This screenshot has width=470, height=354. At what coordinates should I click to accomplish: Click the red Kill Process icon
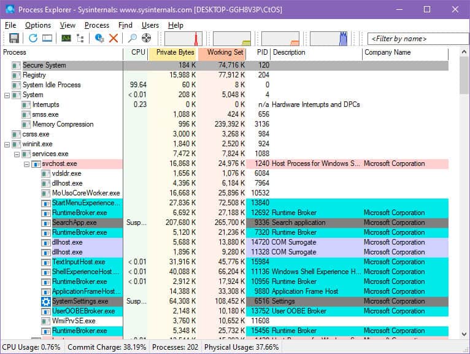click(x=114, y=38)
